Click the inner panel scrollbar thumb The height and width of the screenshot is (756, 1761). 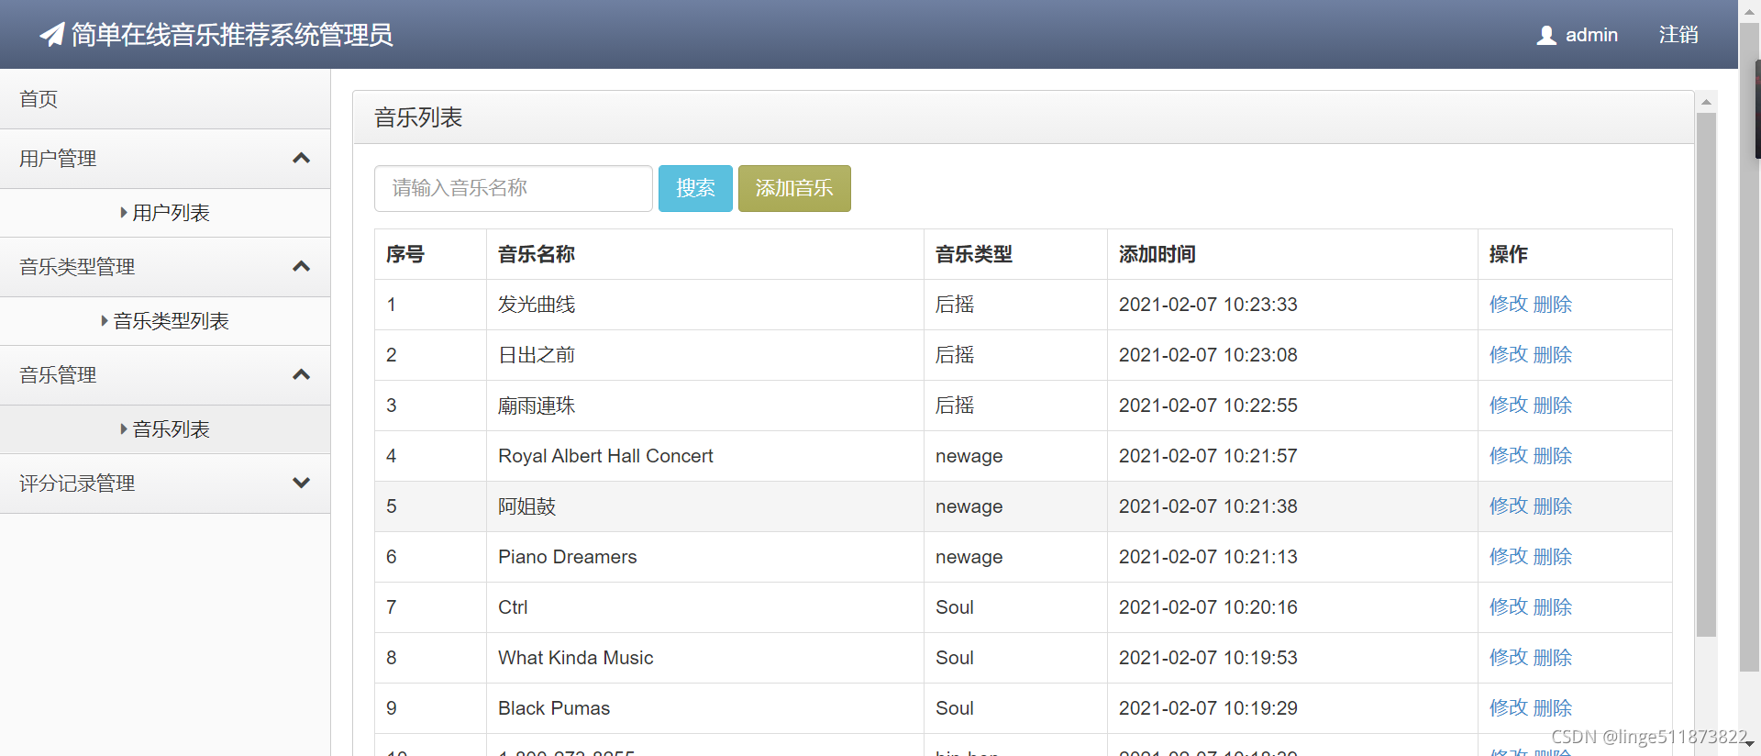(x=1706, y=374)
